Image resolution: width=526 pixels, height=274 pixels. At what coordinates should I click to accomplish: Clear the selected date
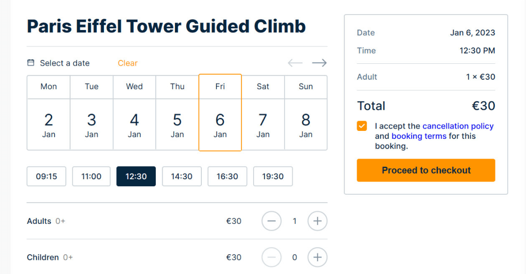(x=128, y=63)
